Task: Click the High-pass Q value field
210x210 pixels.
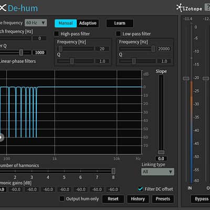Action: (x=102, y=61)
